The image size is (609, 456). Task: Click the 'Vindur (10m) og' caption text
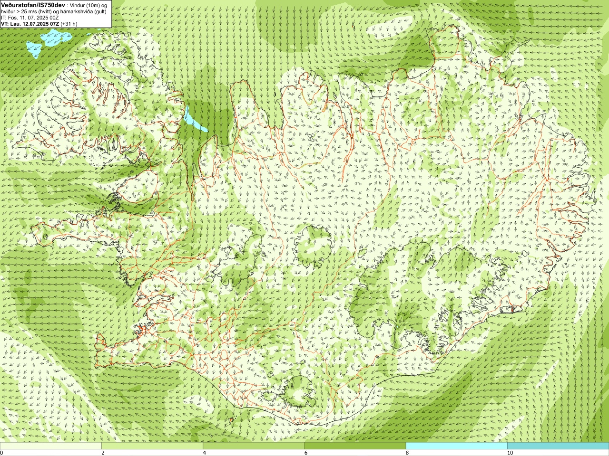(89, 5)
